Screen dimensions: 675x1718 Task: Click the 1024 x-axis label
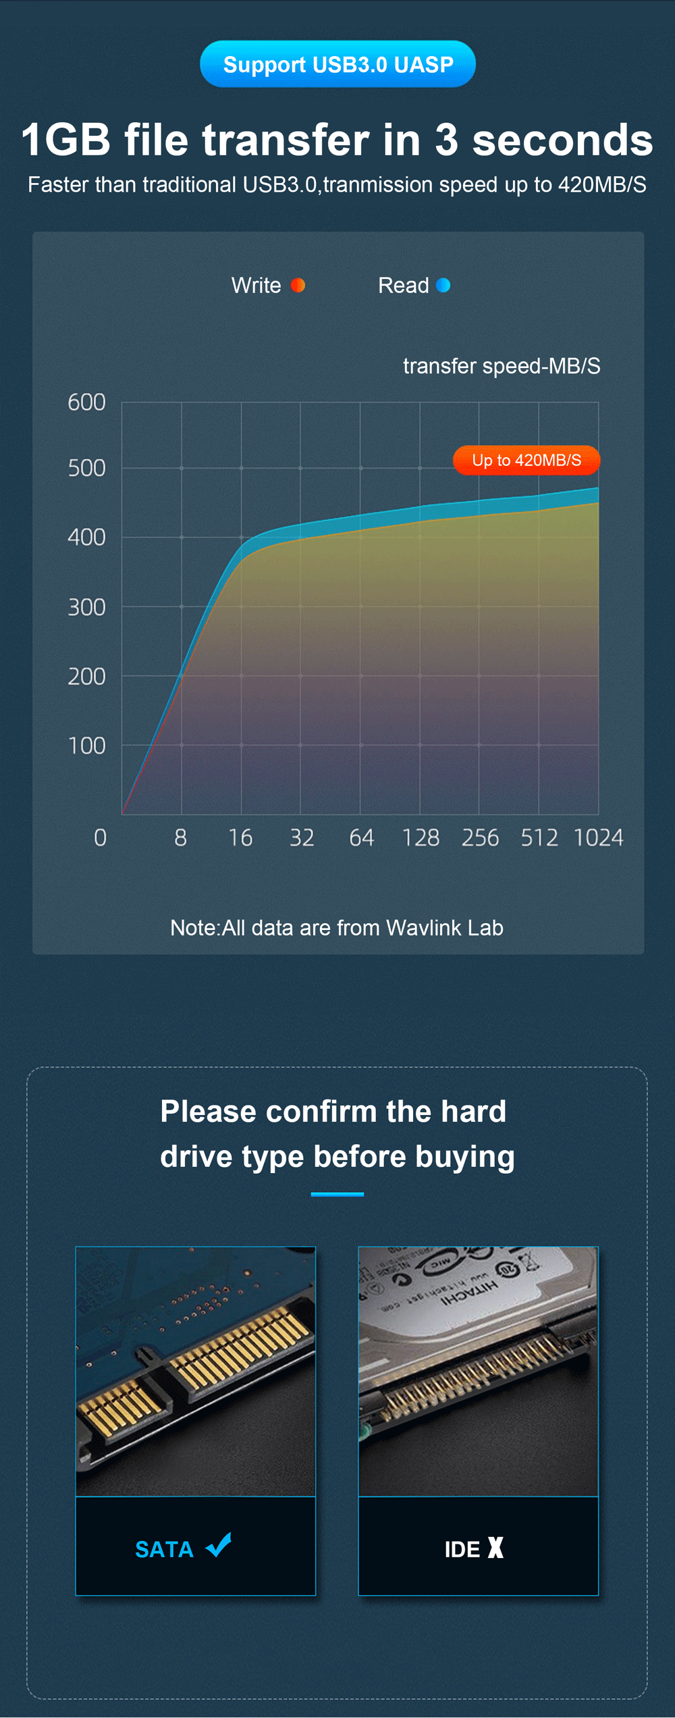598,837
